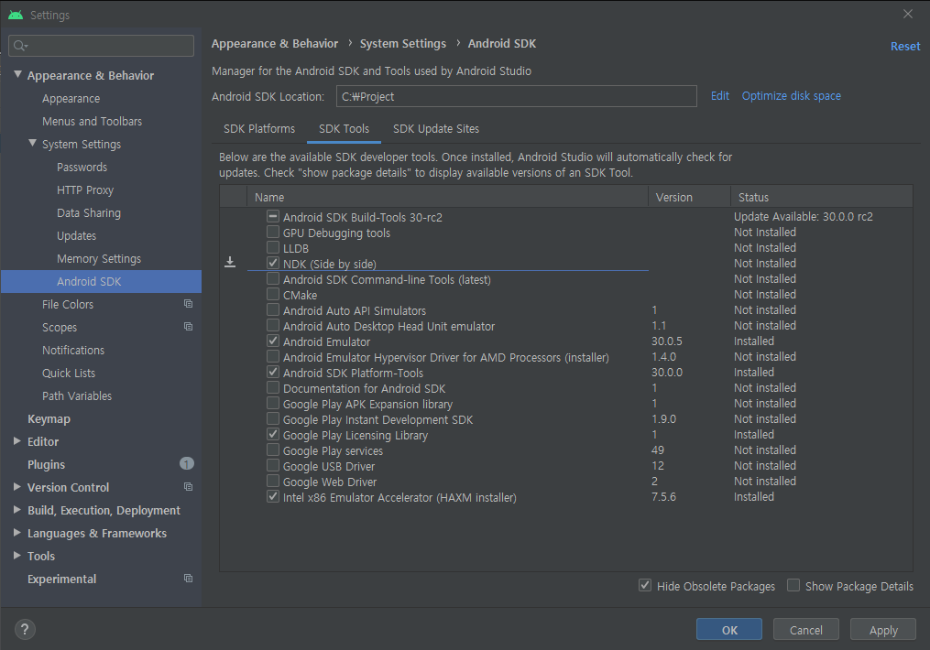The width and height of the screenshot is (930, 650).
Task: Check the Google Play services checkbox
Action: point(273,450)
